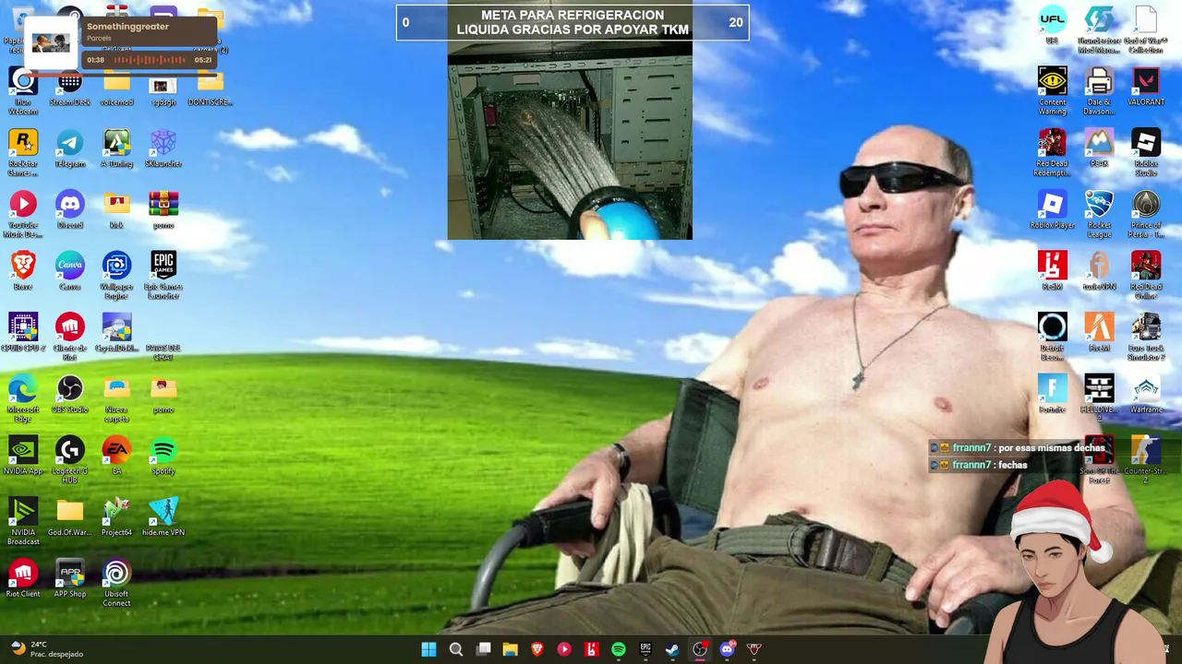Open Logitech G HUB desktop shortcut

(x=70, y=461)
